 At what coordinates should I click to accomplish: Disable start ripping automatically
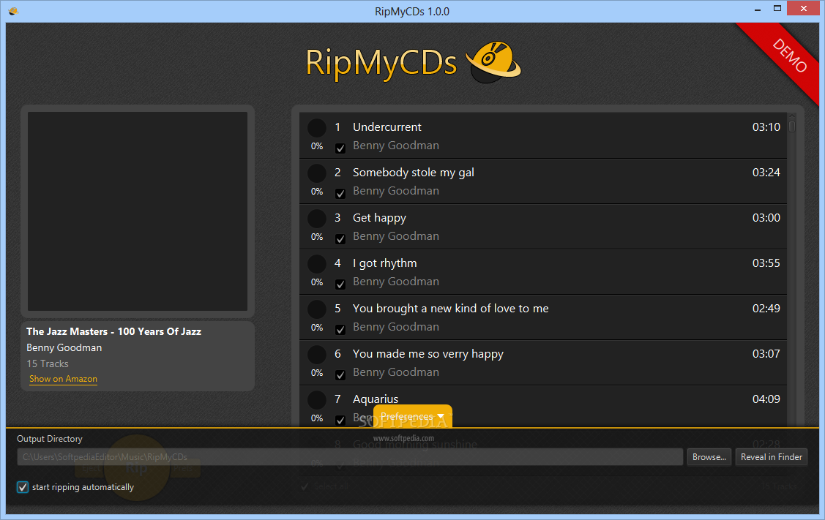click(23, 487)
